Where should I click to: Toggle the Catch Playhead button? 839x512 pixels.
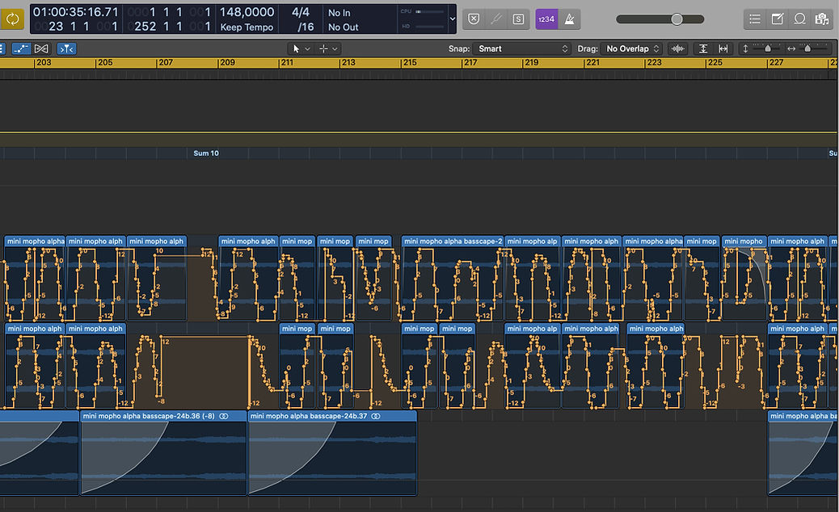(x=66, y=48)
